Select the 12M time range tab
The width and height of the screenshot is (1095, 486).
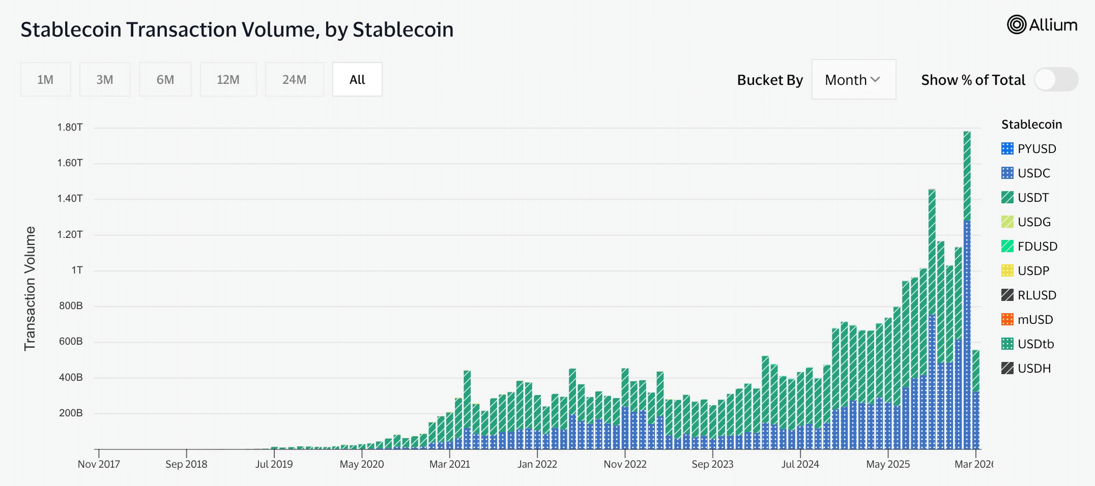click(x=228, y=80)
